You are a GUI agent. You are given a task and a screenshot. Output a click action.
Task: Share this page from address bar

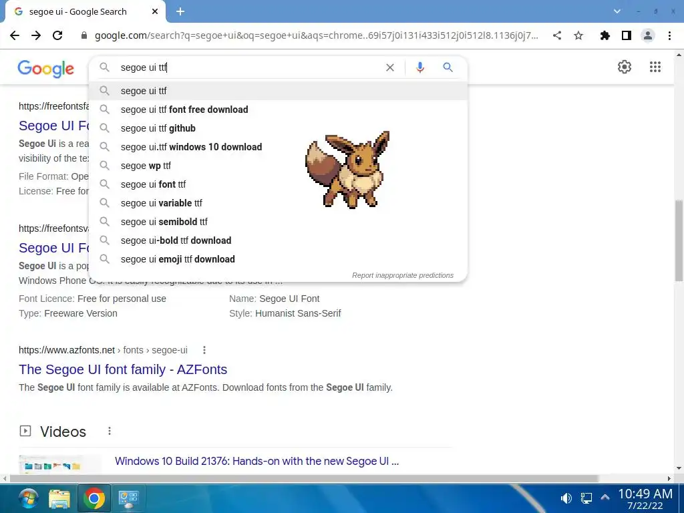(x=557, y=36)
